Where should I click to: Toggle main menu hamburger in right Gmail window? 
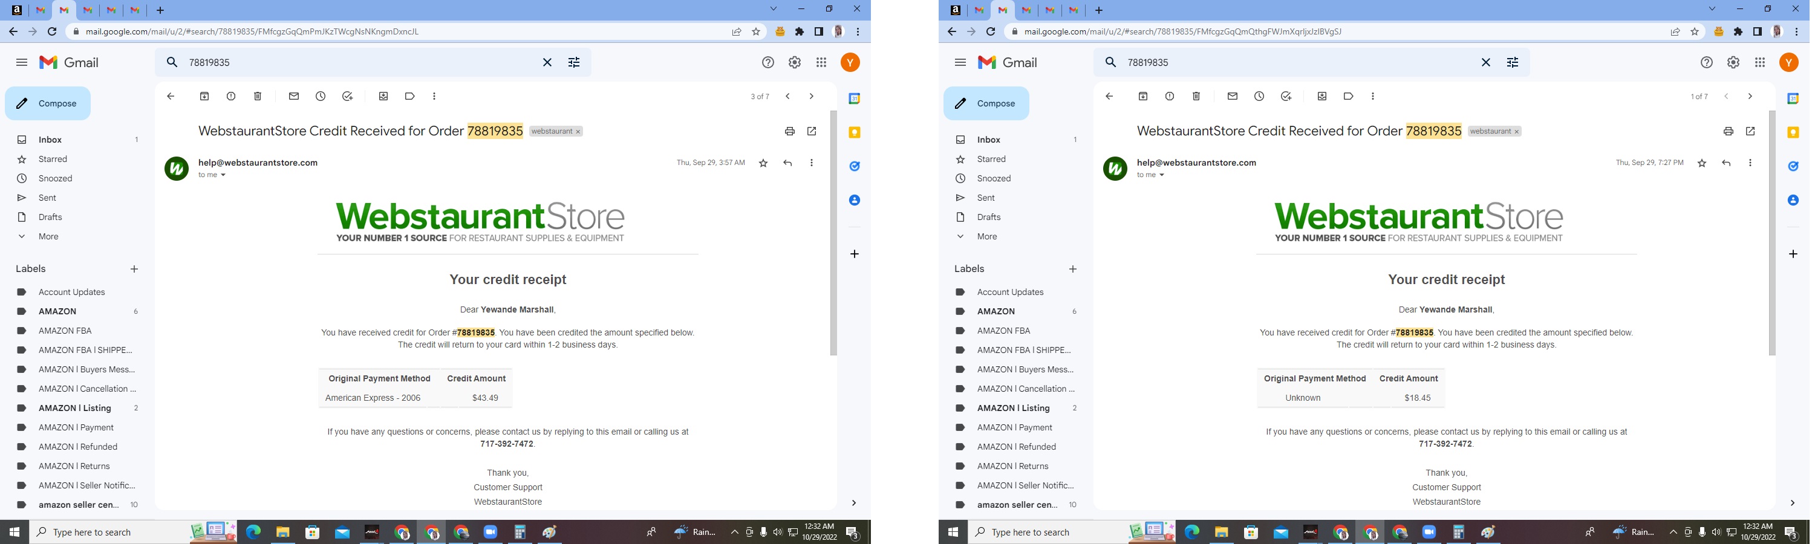point(960,62)
